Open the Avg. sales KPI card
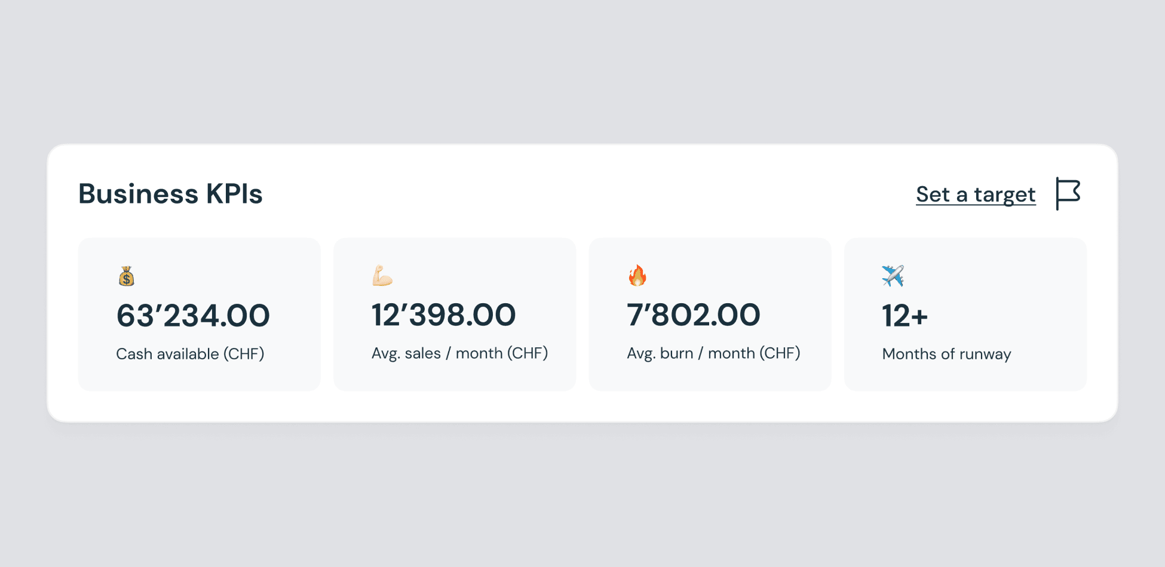Viewport: 1165px width, 567px height. click(455, 315)
